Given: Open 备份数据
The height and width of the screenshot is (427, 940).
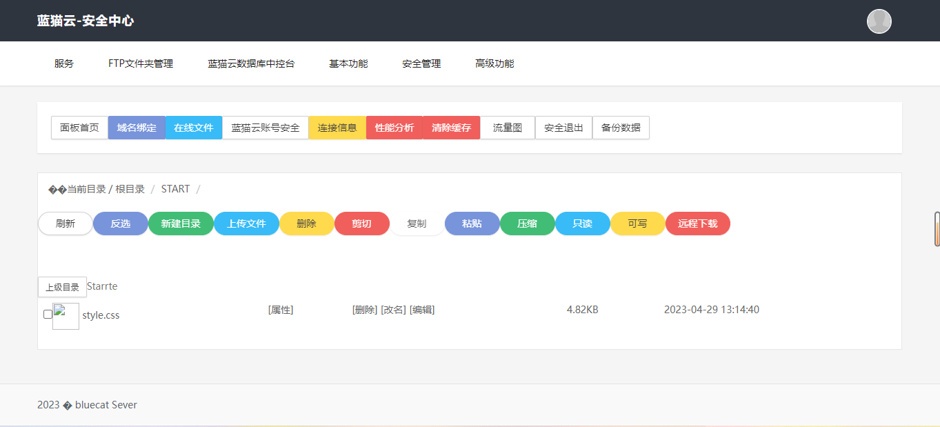Looking at the screenshot, I should (x=621, y=128).
